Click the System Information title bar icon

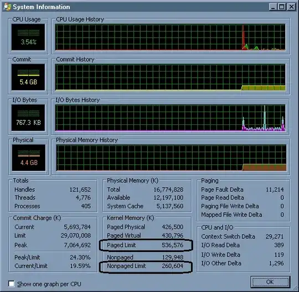pyautogui.click(x=7, y=7)
